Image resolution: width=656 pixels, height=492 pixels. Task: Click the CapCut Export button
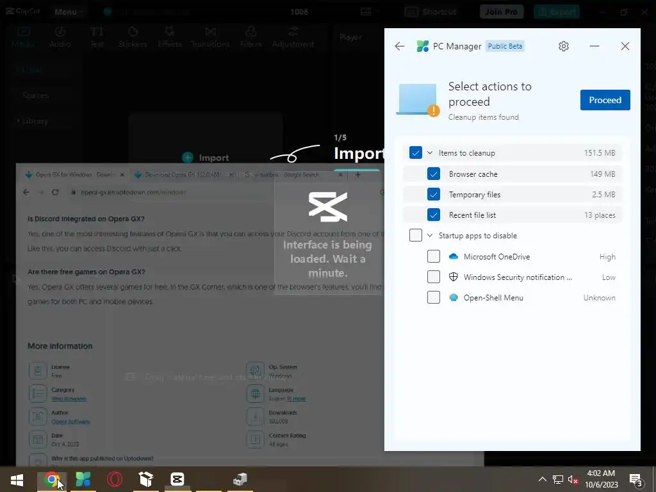point(557,12)
